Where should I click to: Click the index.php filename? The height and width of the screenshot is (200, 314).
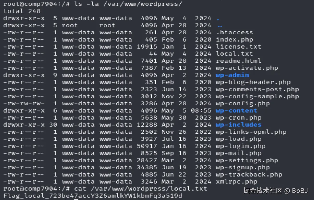[x=234, y=40]
